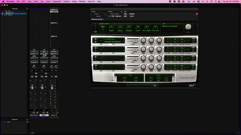Open Piano VI output selector dropdown
Image resolution: width=241 pixels, height=135 pixels.
tap(54, 54)
